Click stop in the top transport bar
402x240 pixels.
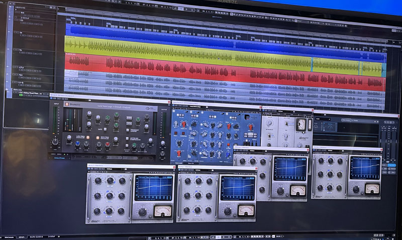(181, 9)
